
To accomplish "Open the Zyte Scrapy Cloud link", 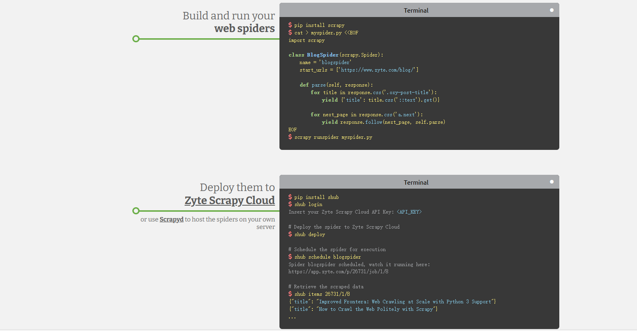I will (230, 200).
